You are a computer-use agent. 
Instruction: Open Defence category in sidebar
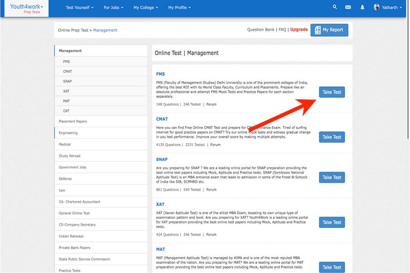click(101, 179)
